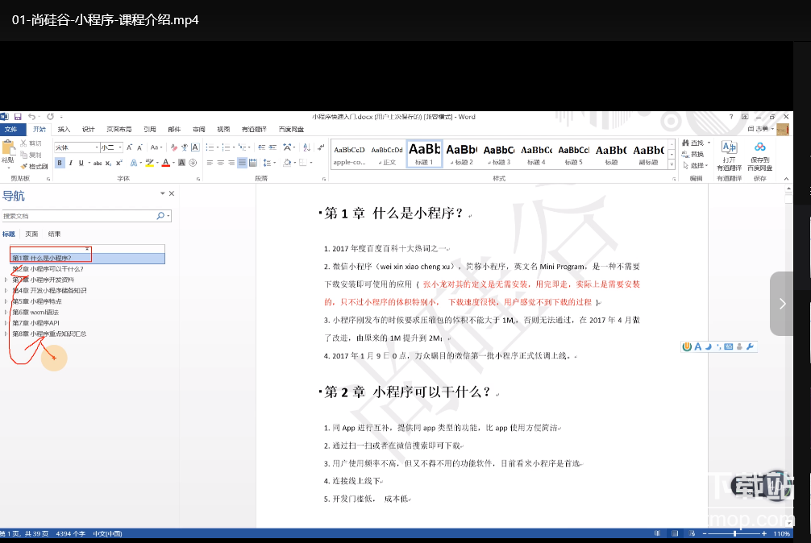Toggle Subscript formatting

108,163
